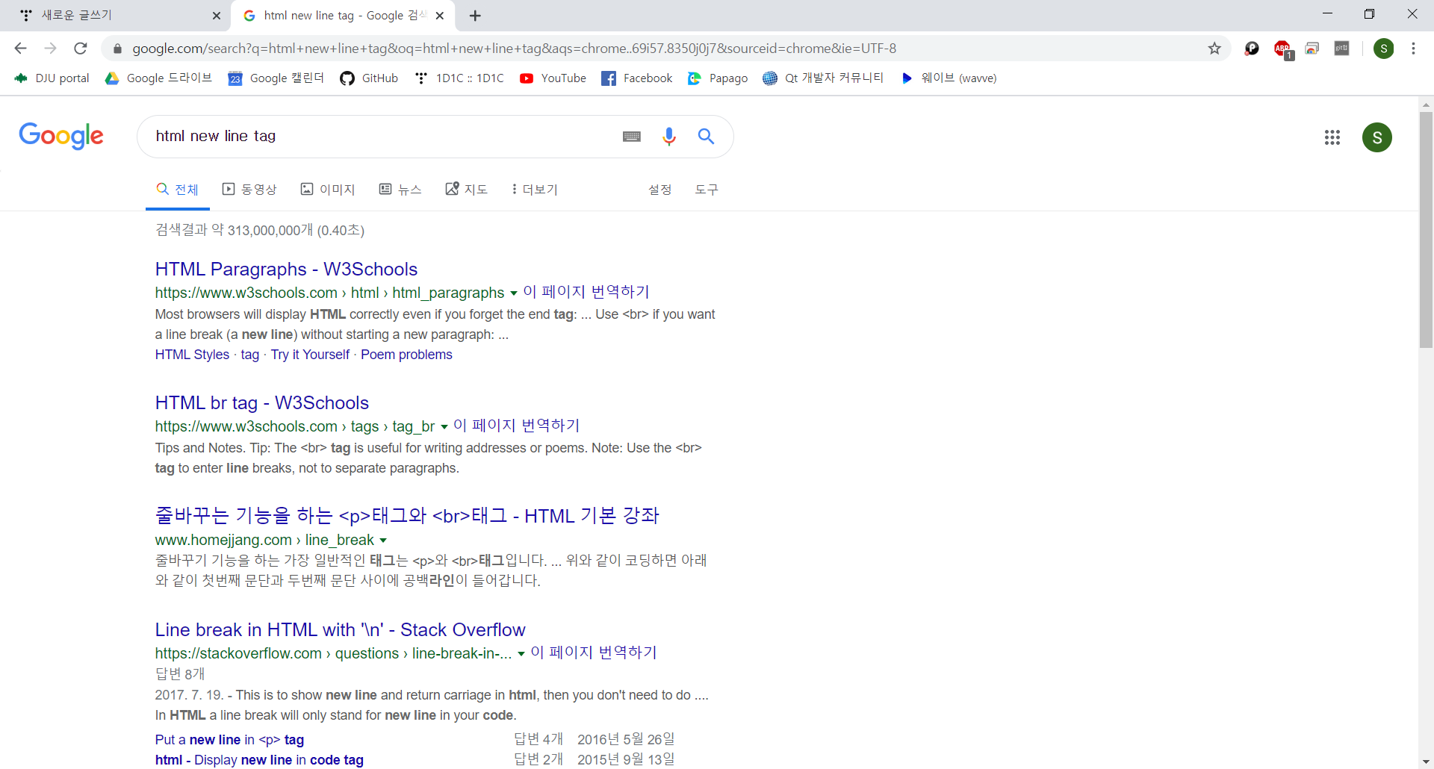The height and width of the screenshot is (769, 1434).
Task: Expand dropdown arrow beside homejjang line_break URL
Action: click(383, 541)
